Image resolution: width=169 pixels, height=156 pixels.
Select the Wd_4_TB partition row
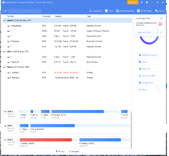[68, 62]
